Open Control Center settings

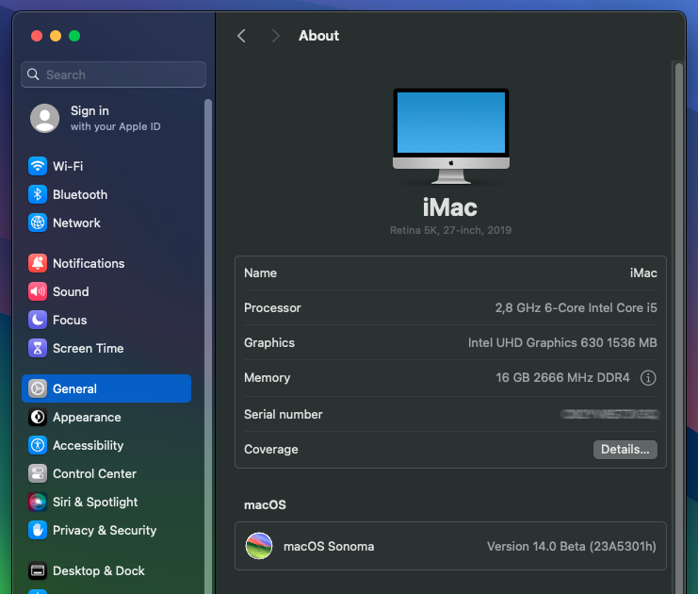(x=106, y=473)
